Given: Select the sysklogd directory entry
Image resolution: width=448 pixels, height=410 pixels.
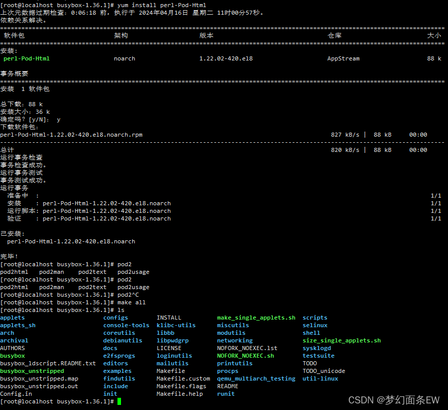Looking at the screenshot, I should click(x=316, y=348).
